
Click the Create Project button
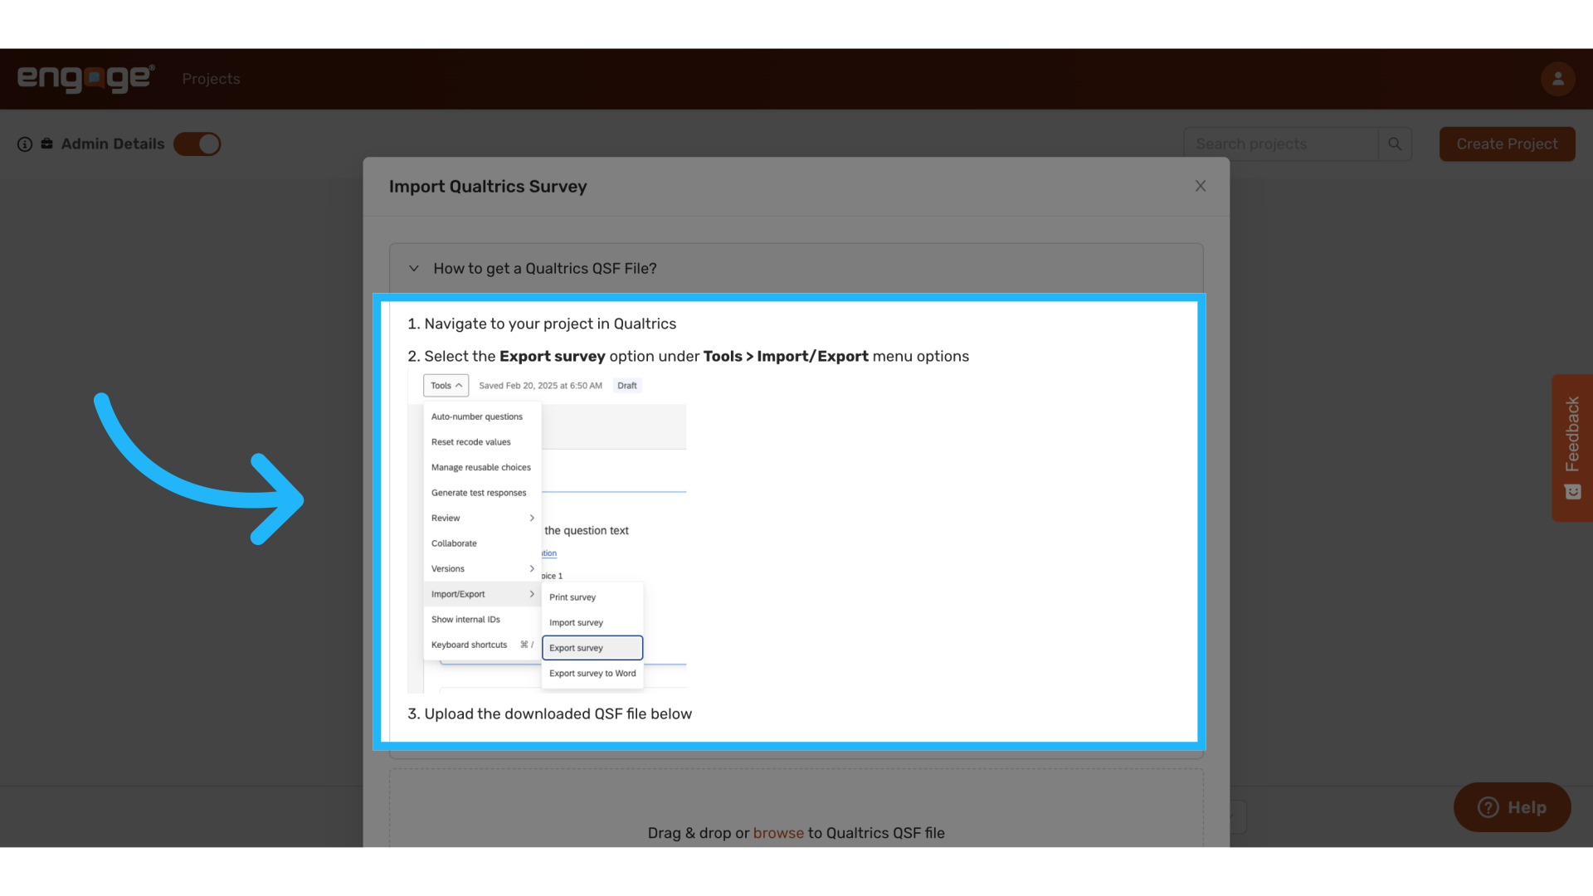(x=1507, y=144)
